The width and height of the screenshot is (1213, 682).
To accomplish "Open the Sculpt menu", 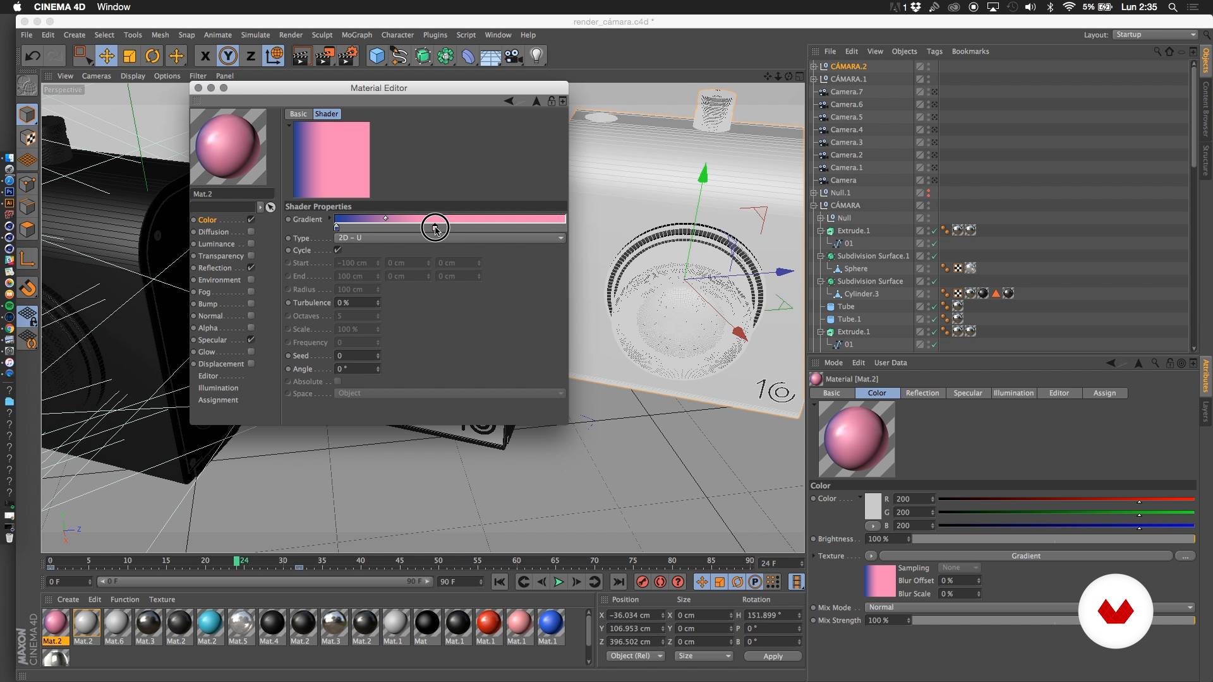I will click(322, 35).
